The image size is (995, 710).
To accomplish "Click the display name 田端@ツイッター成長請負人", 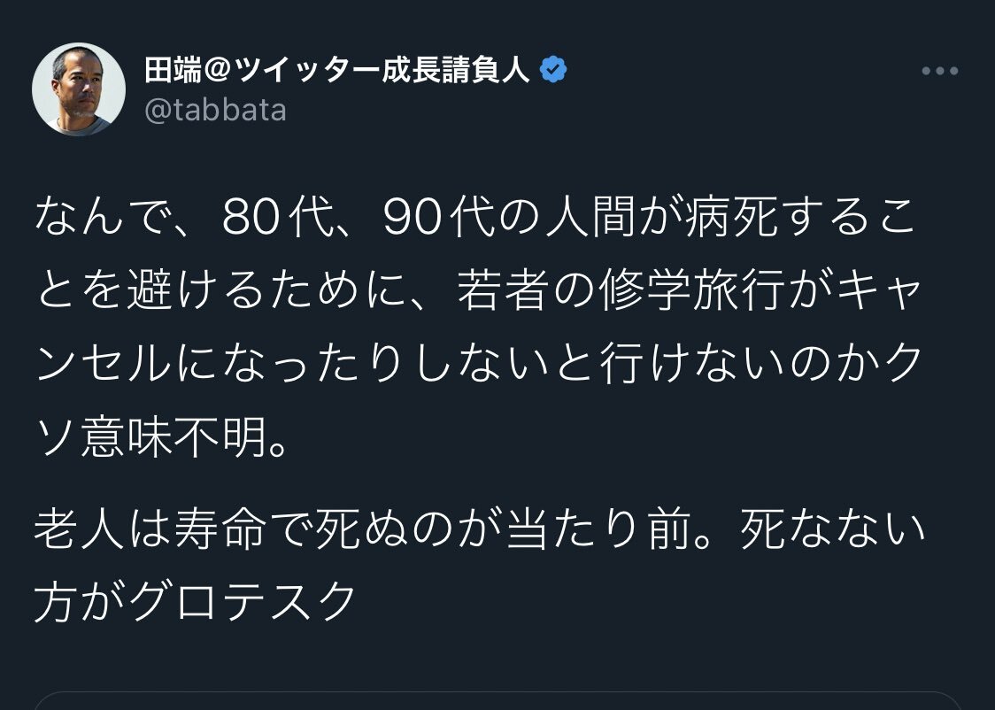I will point(337,70).
